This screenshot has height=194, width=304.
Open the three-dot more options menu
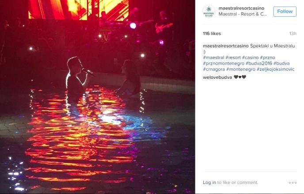click(x=293, y=183)
